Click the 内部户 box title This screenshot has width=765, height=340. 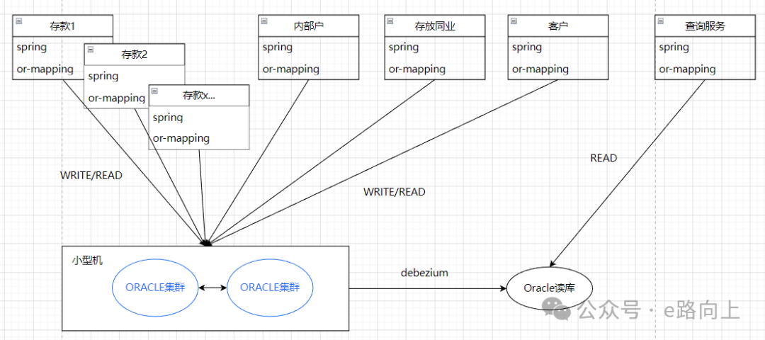point(308,26)
